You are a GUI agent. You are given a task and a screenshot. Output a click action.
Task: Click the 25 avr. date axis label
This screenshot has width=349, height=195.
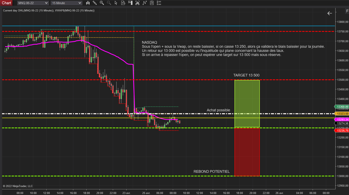coord(146,193)
